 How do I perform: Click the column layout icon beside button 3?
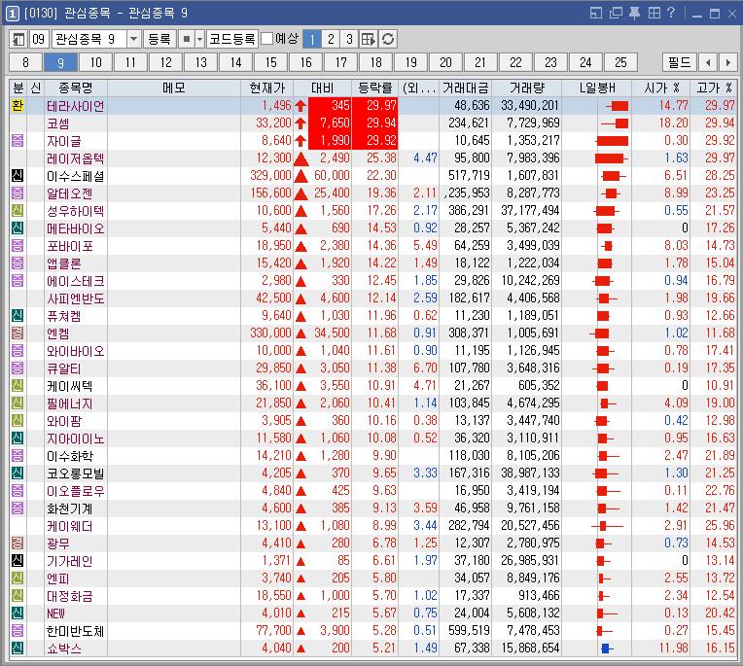click(x=369, y=39)
